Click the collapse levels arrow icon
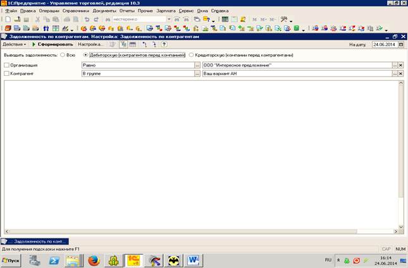 pyautogui.click(x=154, y=44)
